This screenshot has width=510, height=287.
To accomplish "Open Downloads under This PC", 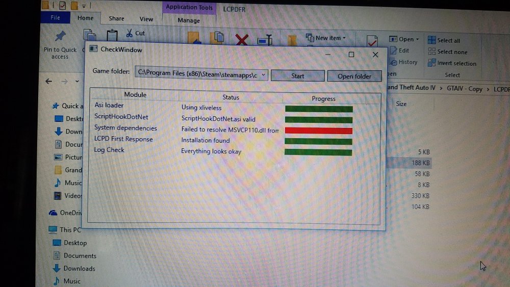I will coord(74,268).
